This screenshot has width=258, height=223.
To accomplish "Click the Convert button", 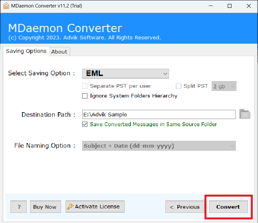I will coord(228,207).
